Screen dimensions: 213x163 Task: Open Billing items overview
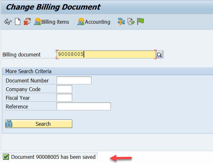(x=51, y=22)
